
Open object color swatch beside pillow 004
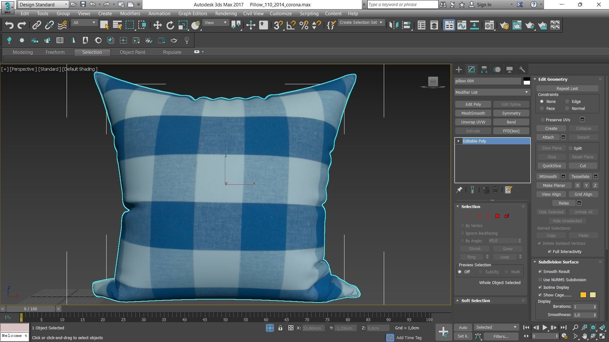click(527, 81)
